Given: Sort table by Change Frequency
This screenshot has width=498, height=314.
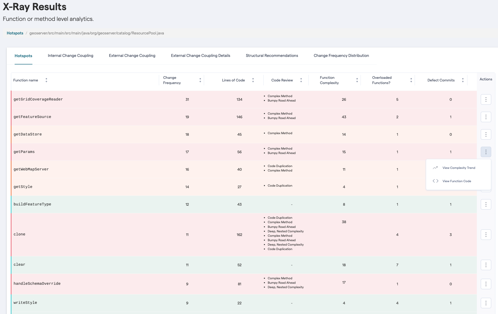Looking at the screenshot, I should [200, 80].
